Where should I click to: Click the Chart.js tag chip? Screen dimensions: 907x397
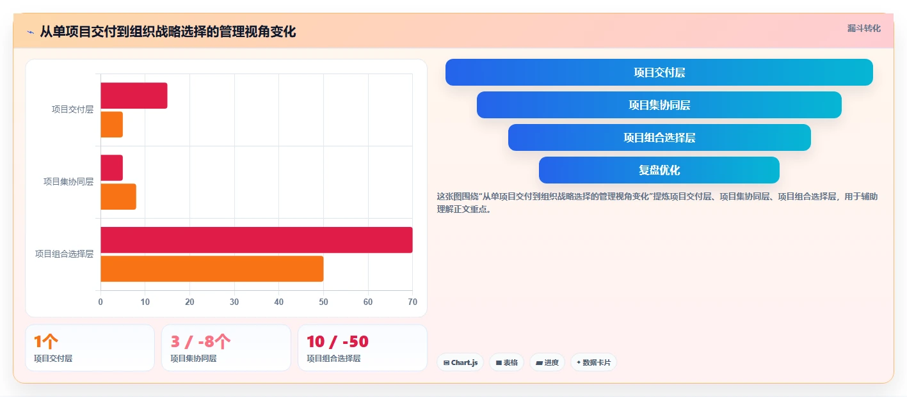tap(460, 362)
